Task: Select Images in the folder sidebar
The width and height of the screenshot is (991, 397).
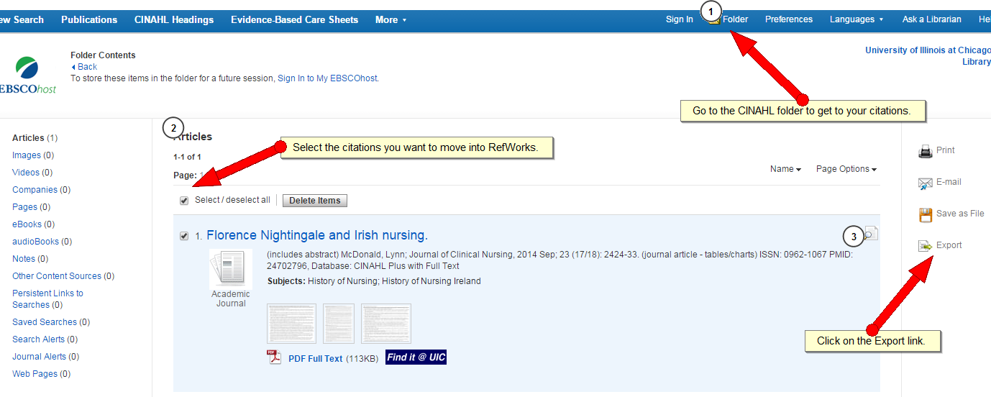Action: click(33, 155)
